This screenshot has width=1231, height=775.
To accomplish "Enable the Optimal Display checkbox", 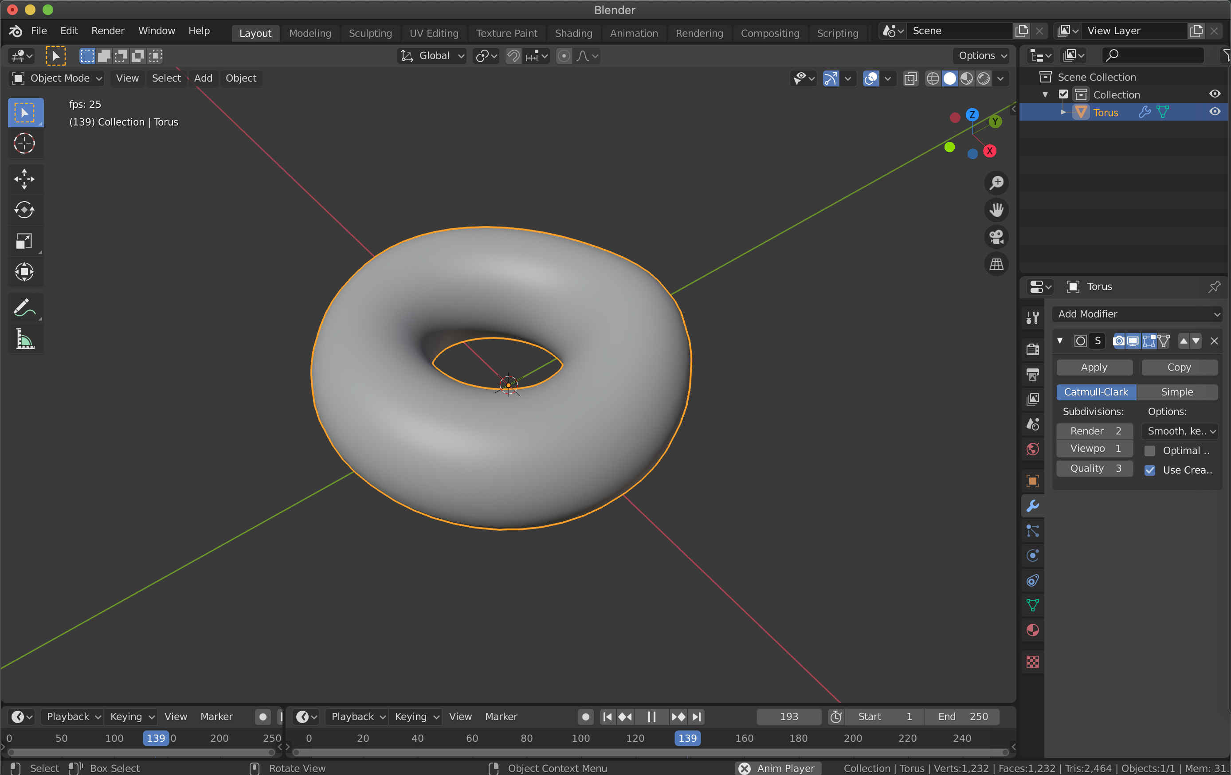I will point(1150,450).
